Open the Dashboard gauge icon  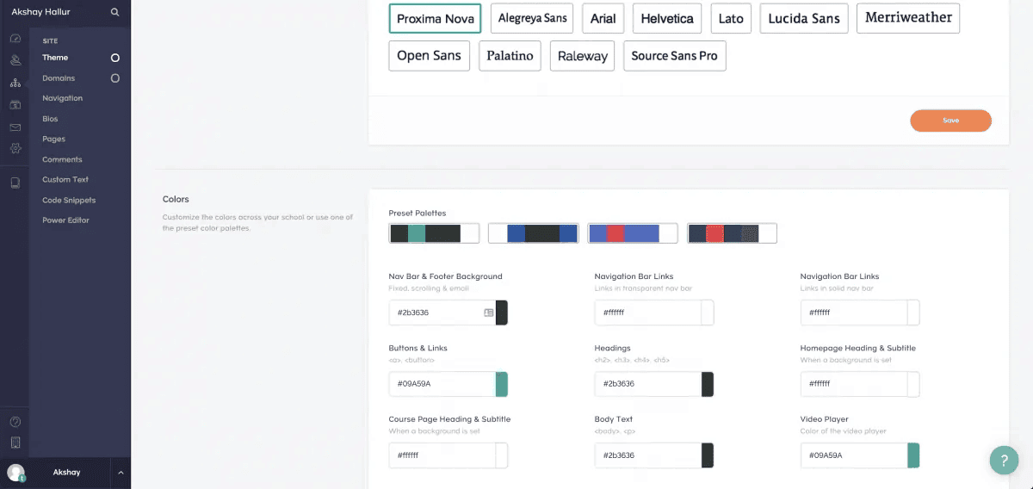pyautogui.click(x=15, y=39)
